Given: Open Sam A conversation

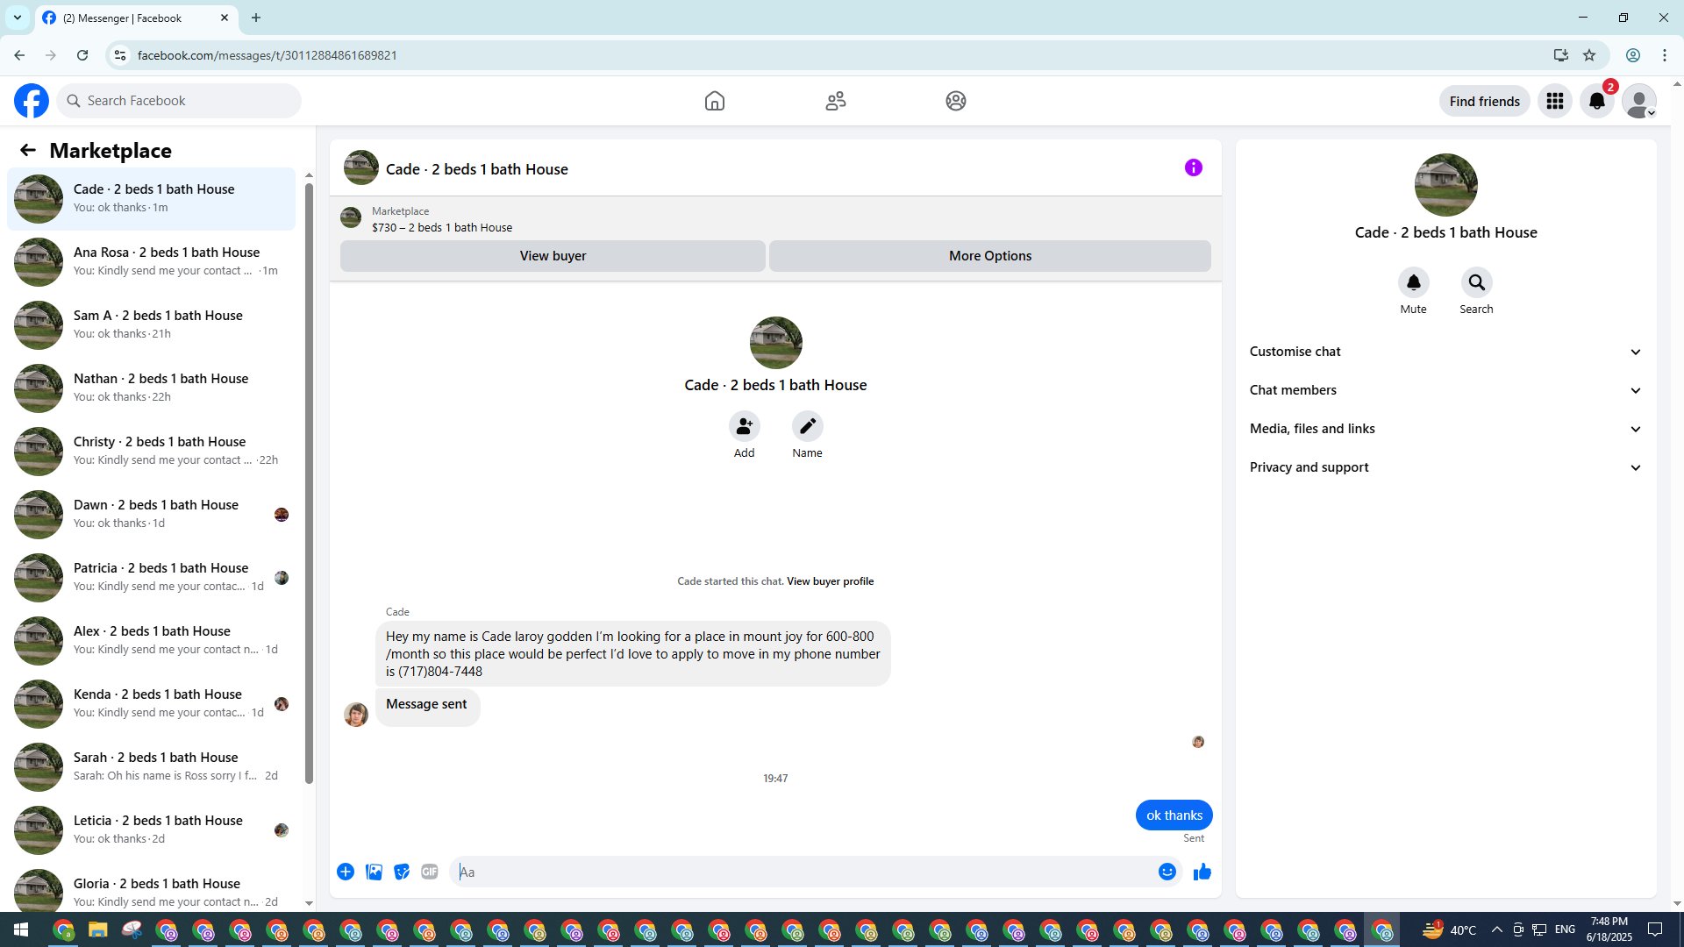Looking at the screenshot, I should click(x=151, y=325).
